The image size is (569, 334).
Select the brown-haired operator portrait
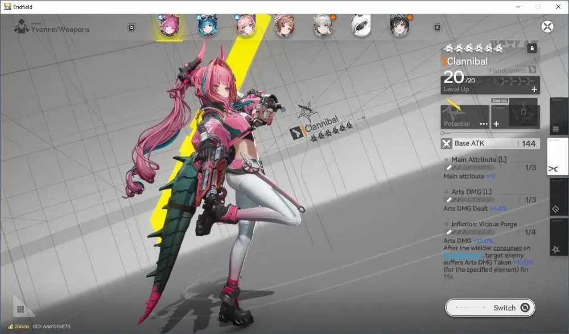[284, 26]
